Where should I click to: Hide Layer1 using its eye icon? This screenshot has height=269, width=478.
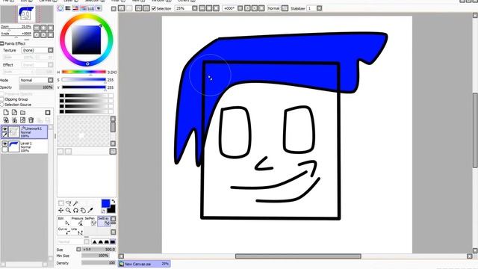pyautogui.click(x=4, y=143)
